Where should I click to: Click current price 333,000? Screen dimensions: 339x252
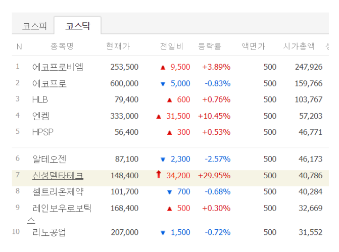(x=124, y=116)
